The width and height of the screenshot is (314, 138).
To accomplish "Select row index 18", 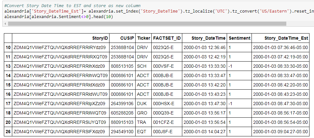I will coord(8,113).
